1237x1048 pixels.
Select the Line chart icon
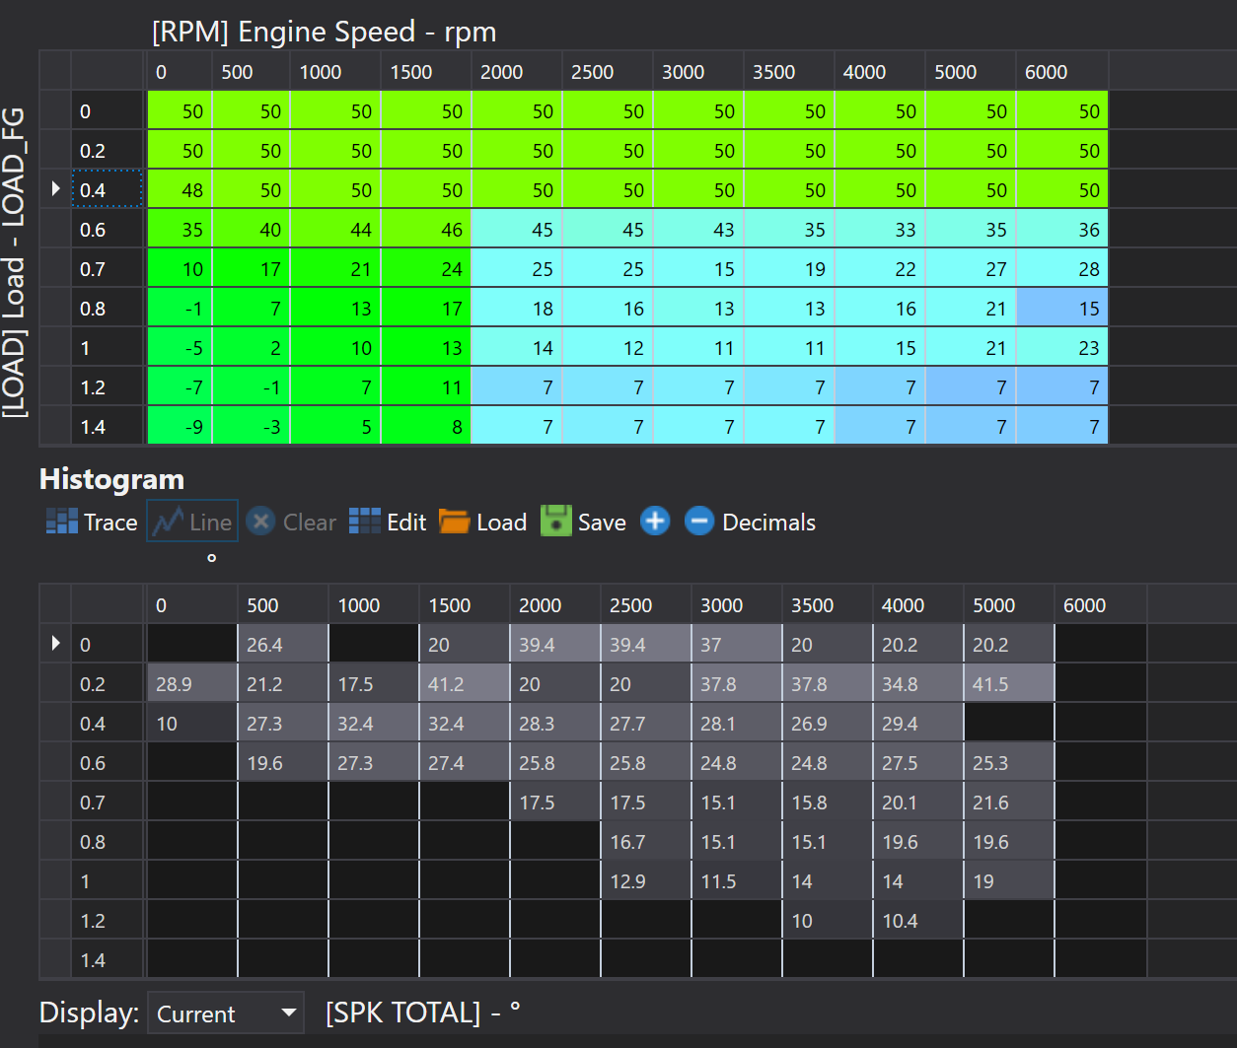[168, 522]
